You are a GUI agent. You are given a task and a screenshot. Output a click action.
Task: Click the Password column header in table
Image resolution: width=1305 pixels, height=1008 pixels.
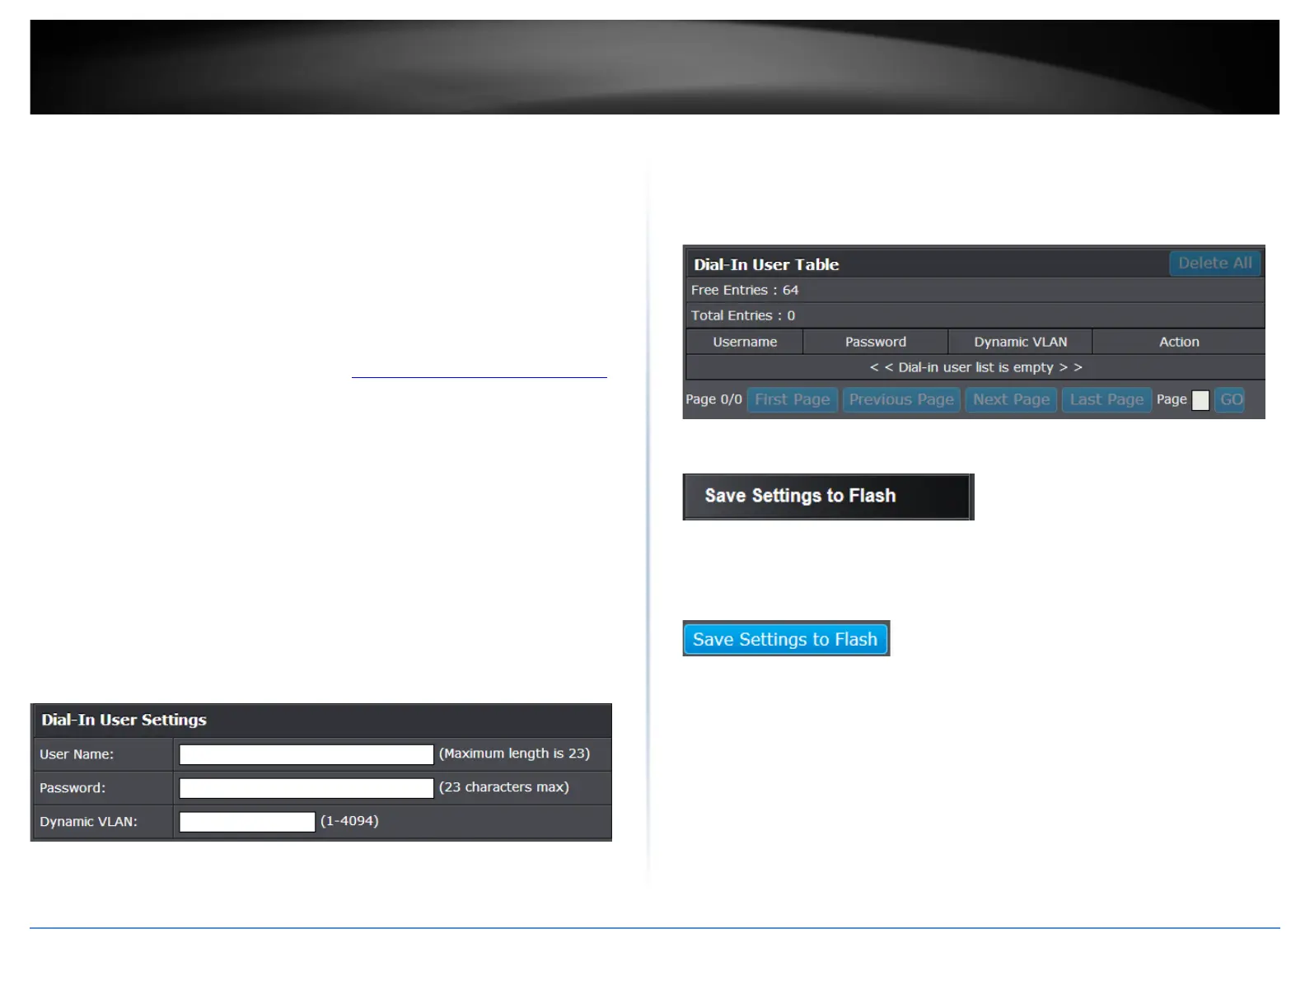(876, 342)
